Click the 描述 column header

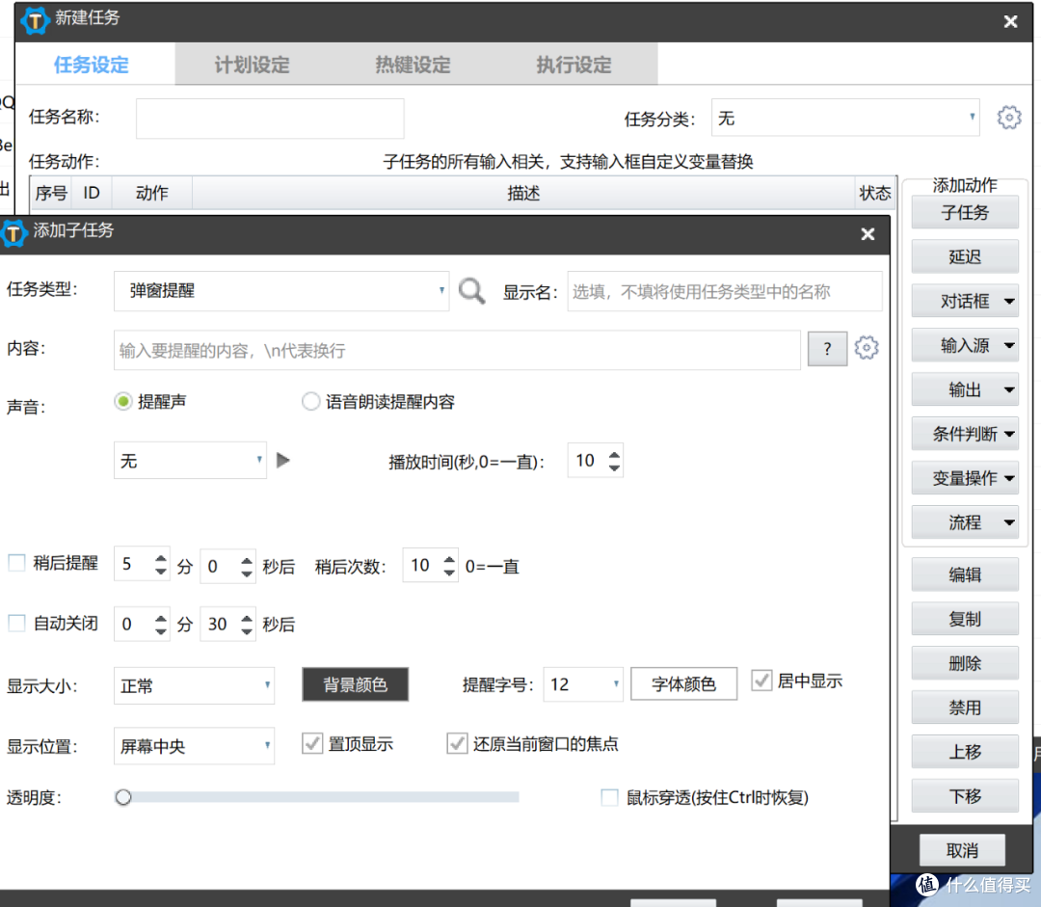pyautogui.click(x=523, y=193)
